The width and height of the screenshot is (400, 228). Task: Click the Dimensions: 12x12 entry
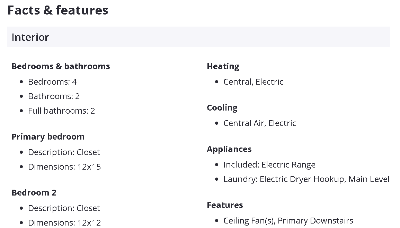pyautogui.click(x=64, y=222)
